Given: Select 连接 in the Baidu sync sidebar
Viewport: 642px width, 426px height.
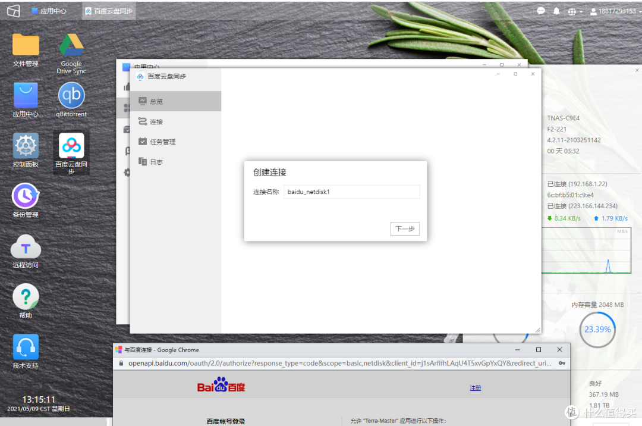Looking at the screenshot, I should (x=175, y=121).
